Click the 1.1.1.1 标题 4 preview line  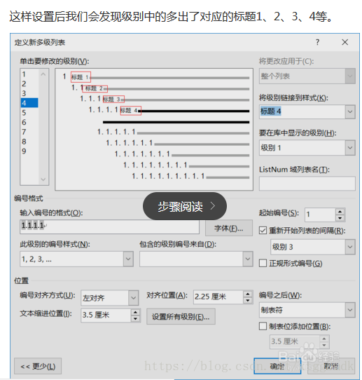tap(169, 110)
